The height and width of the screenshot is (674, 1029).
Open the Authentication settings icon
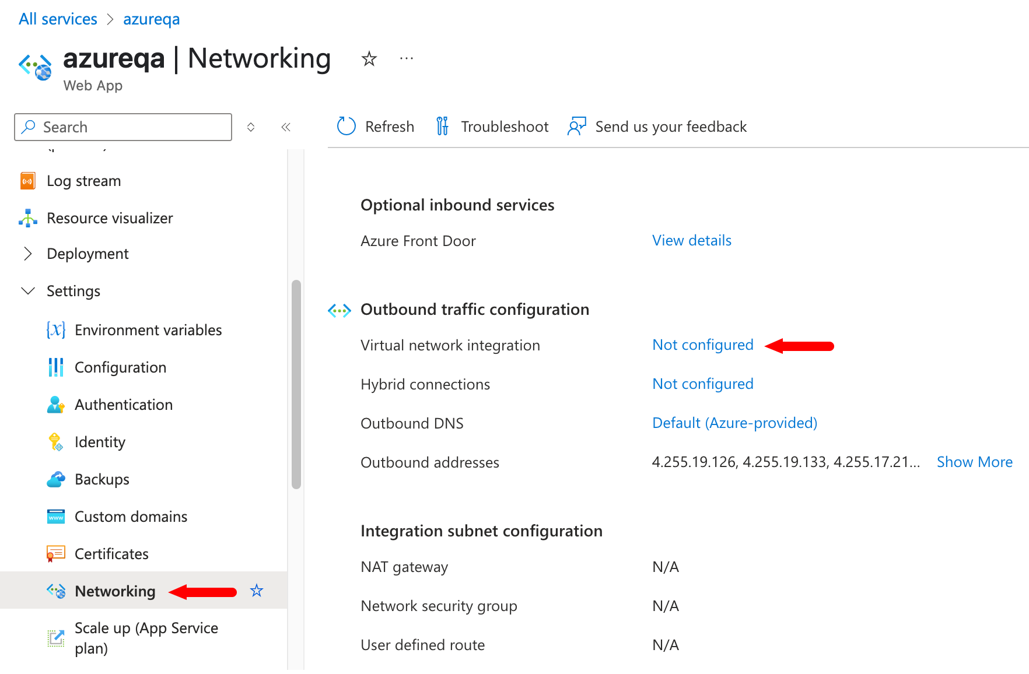click(x=55, y=405)
